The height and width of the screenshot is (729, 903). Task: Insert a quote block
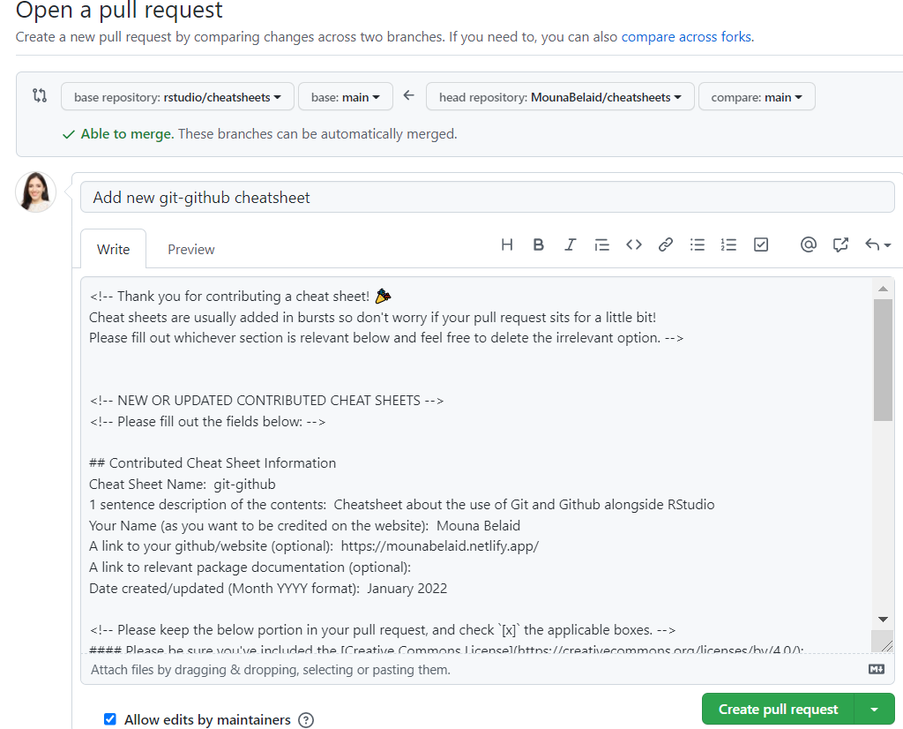point(601,245)
